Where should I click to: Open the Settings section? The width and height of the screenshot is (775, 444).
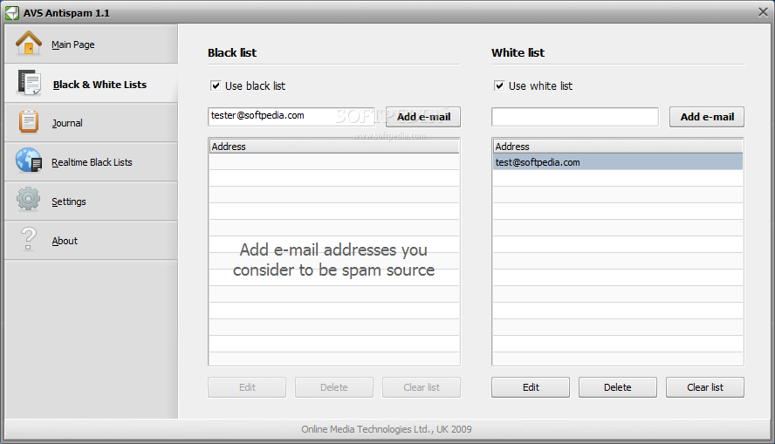[91, 201]
